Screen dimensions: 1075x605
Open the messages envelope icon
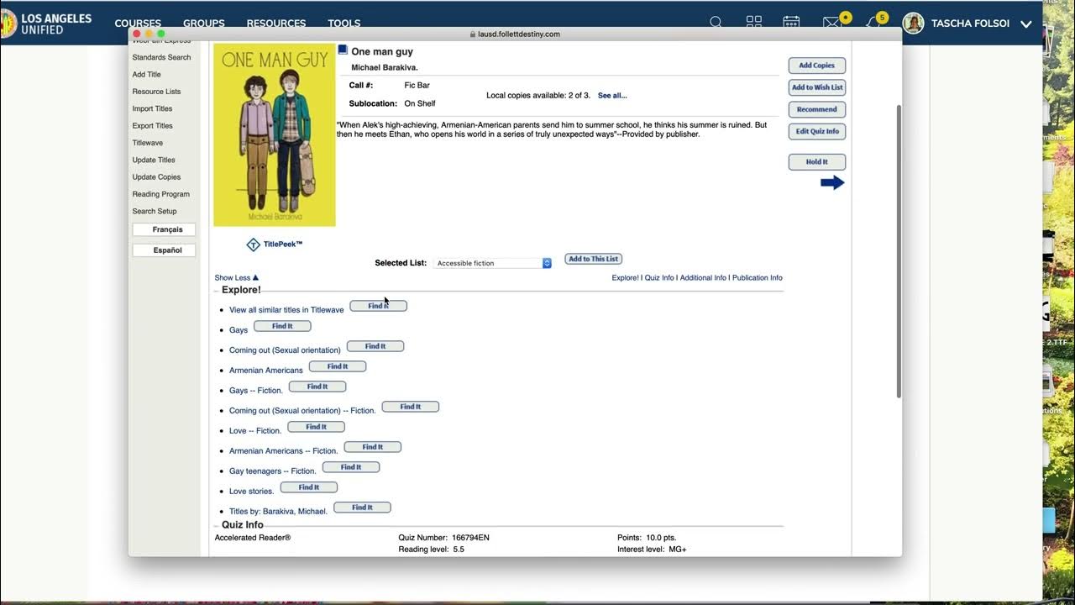click(832, 23)
